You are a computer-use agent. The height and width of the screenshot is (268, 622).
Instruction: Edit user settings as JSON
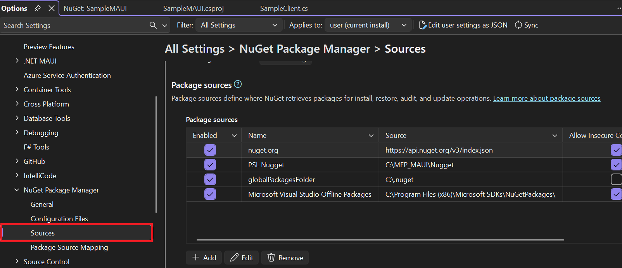coord(463,25)
